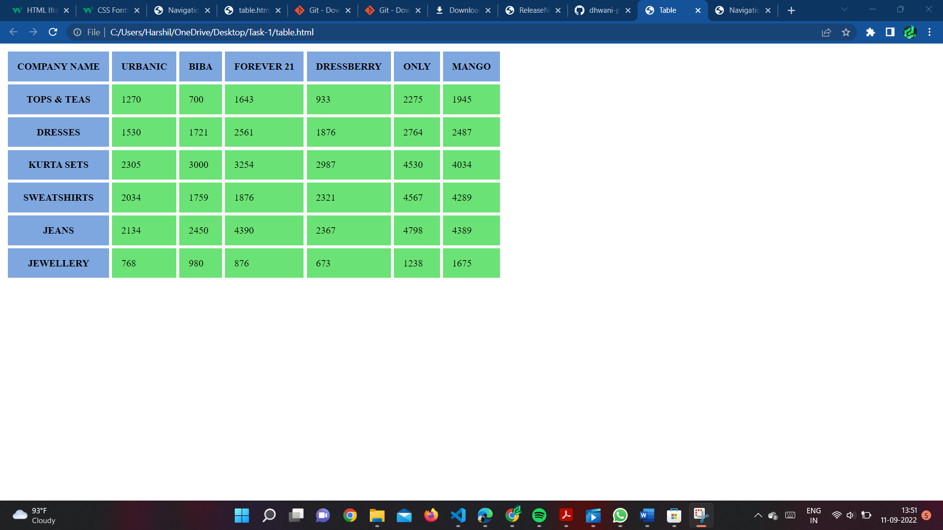Image resolution: width=943 pixels, height=530 pixels.
Task: Go back to the previous page
Action: point(13,32)
